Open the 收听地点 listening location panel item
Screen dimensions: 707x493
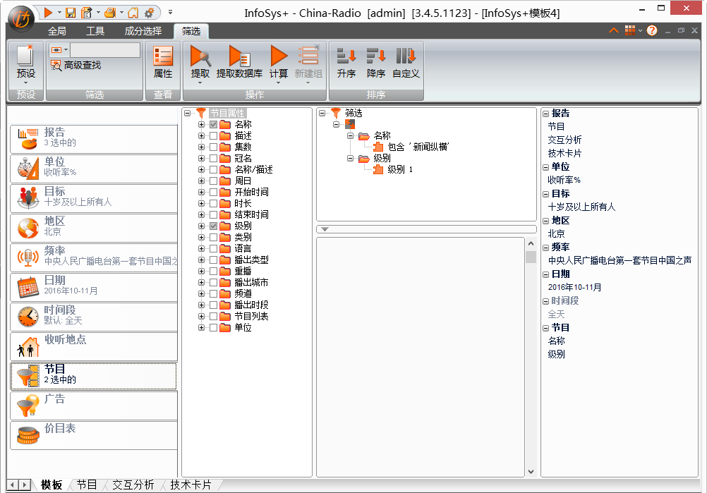point(93,347)
